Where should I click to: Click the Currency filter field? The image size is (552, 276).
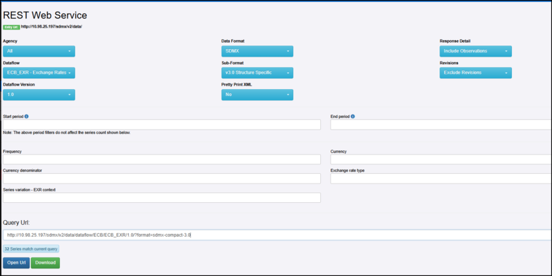click(441, 159)
